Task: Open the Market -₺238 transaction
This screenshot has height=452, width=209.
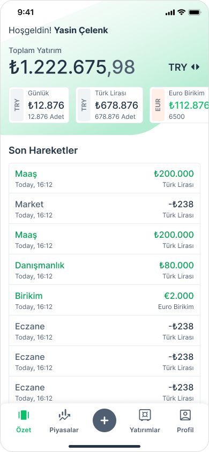Action: (104, 209)
